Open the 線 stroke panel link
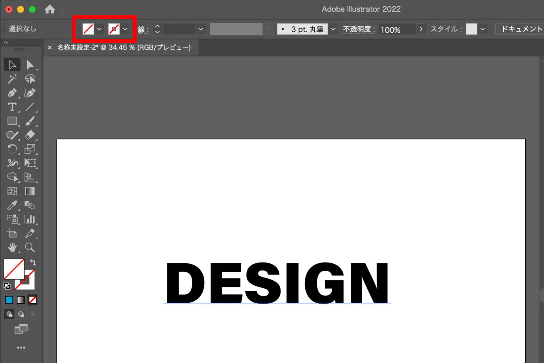This screenshot has width=544, height=363. (143, 29)
